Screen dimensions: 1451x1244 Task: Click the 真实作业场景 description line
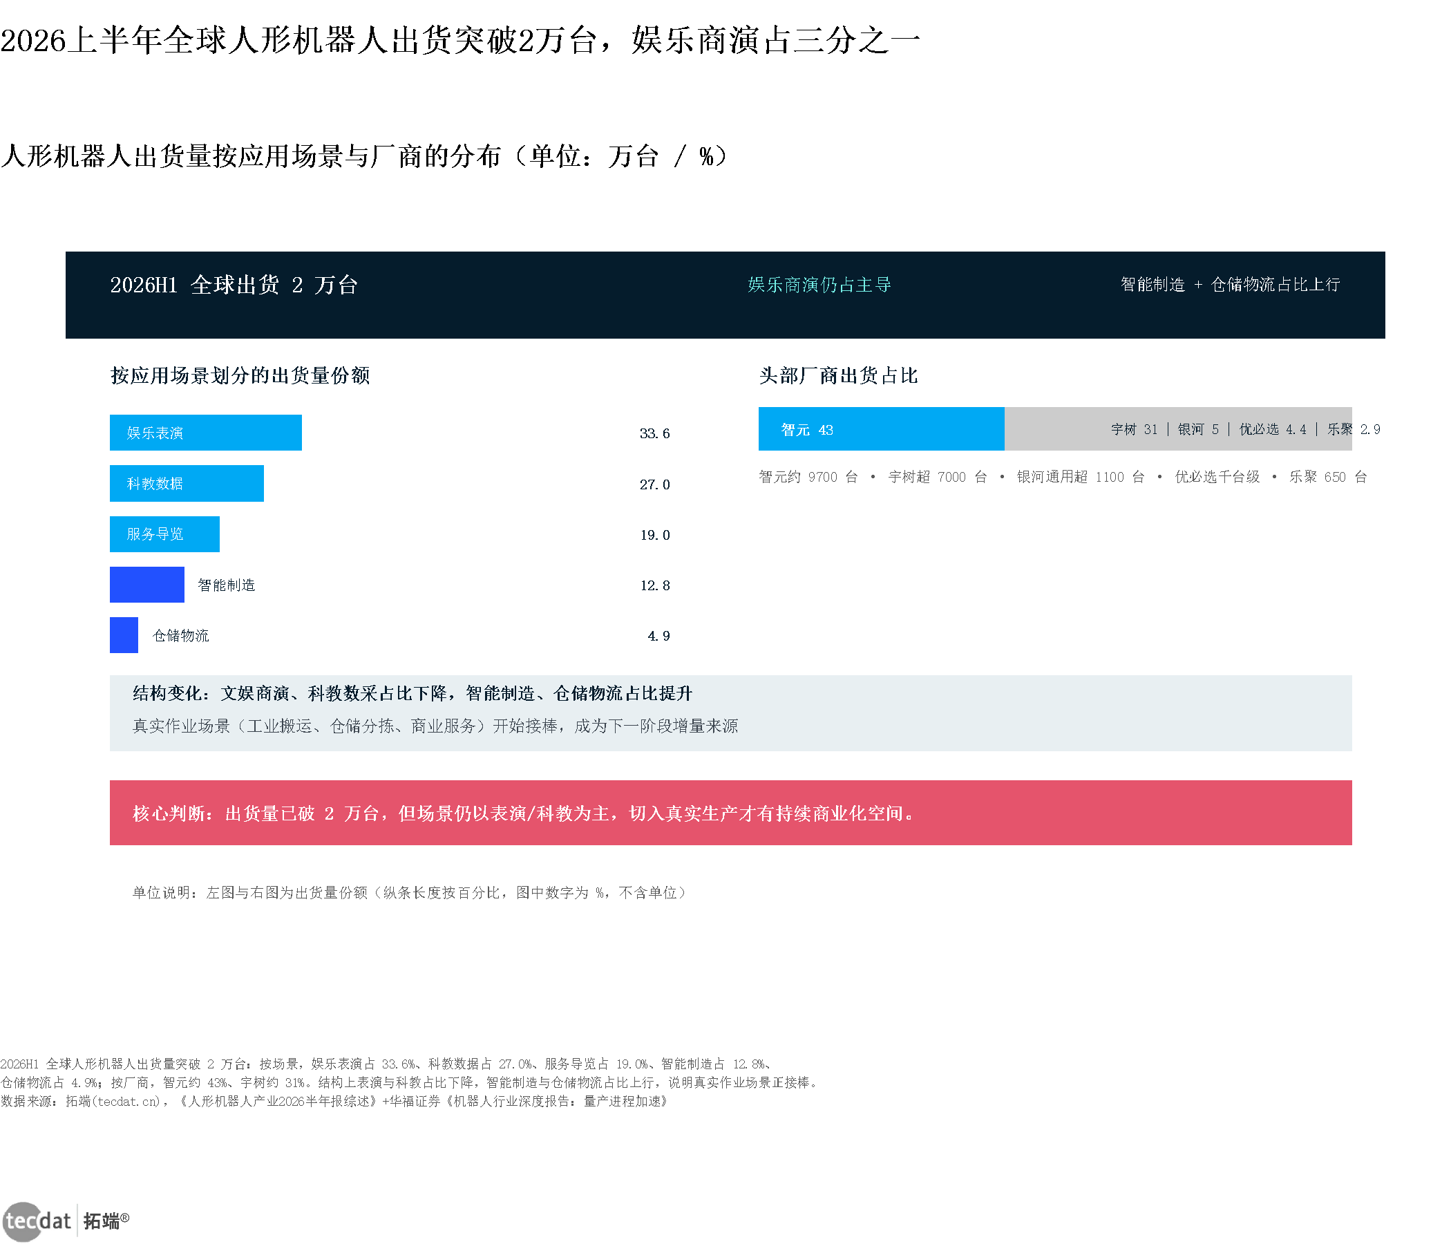click(435, 726)
